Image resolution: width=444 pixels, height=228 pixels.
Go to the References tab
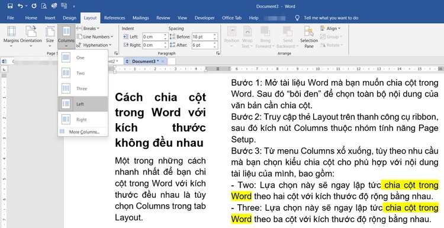pos(115,18)
